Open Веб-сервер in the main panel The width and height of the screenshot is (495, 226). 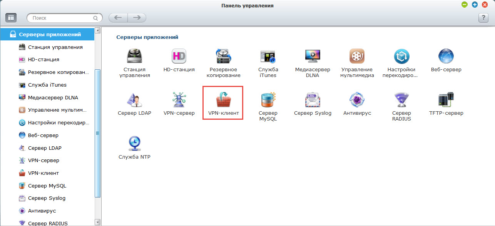(x=446, y=61)
